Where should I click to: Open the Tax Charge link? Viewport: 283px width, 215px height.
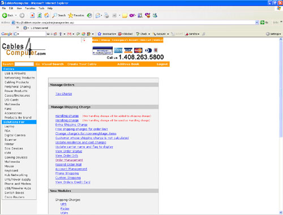click(x=63, y=94)
